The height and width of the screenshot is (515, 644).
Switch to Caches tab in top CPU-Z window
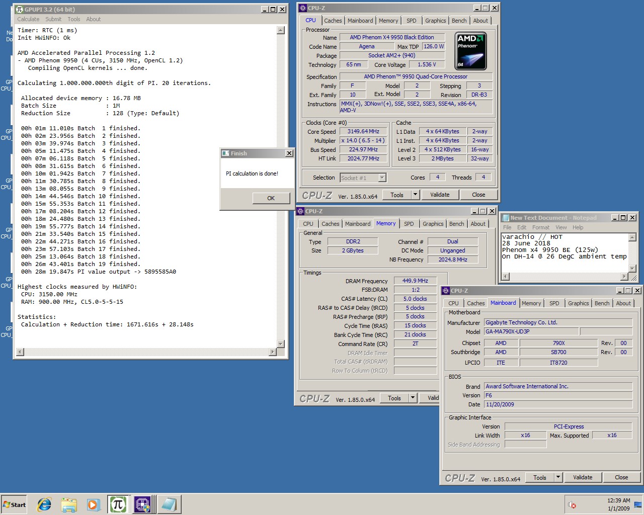333,21
